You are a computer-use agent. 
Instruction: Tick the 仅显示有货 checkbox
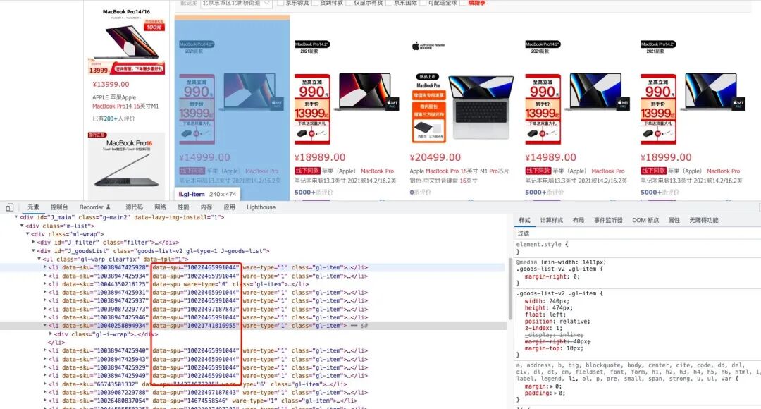pyautogui.click(x=348, y=3)
